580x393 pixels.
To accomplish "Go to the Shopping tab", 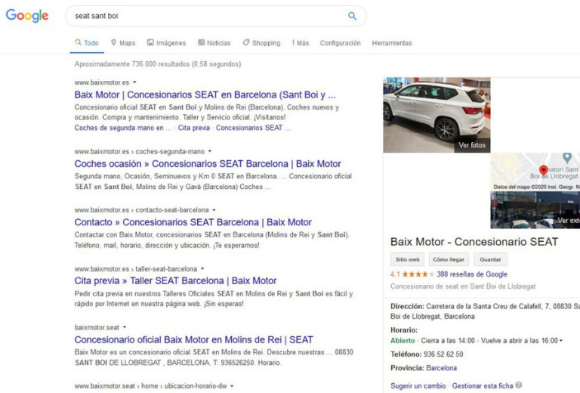I will [x=261, y=42].
